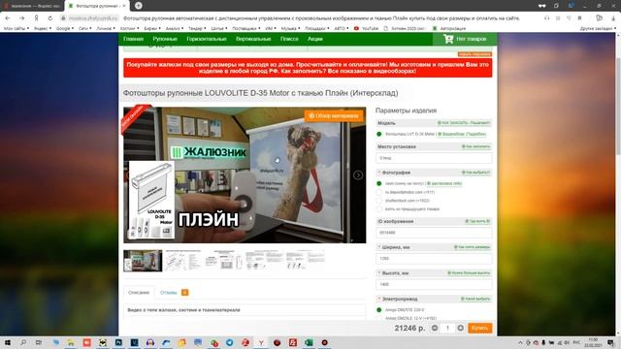Open 'Нужна больше высоты' link

point(469,273)
